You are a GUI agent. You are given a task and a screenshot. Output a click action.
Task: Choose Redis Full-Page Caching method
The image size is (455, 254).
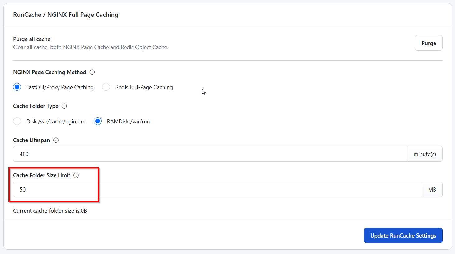tap(106, 87)
